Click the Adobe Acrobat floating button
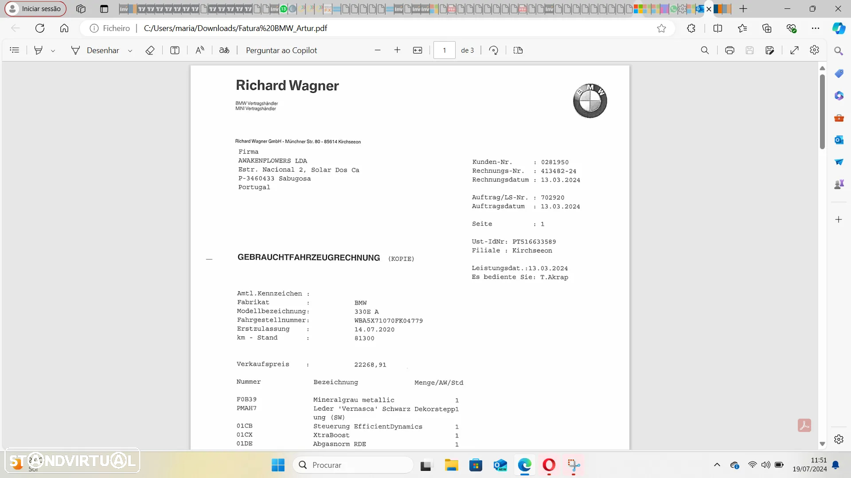851x478 pixels. [x=804, y=425]
